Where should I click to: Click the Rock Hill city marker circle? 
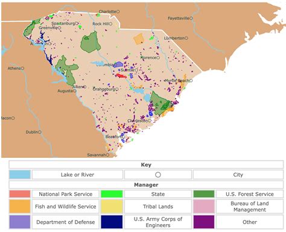click(x=110, y=24)
